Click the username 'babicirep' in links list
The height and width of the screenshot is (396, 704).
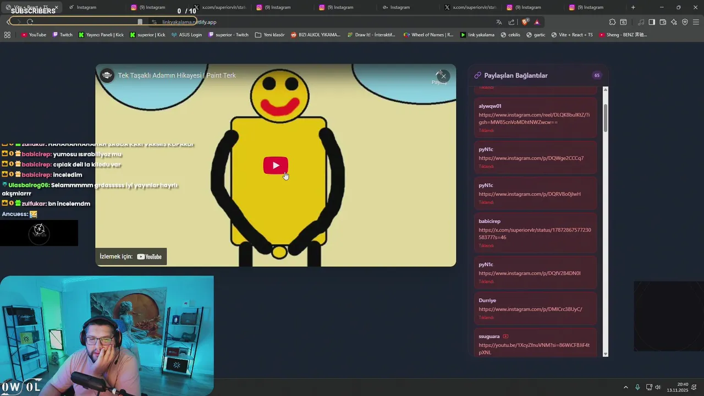click(x=490, y=221)
